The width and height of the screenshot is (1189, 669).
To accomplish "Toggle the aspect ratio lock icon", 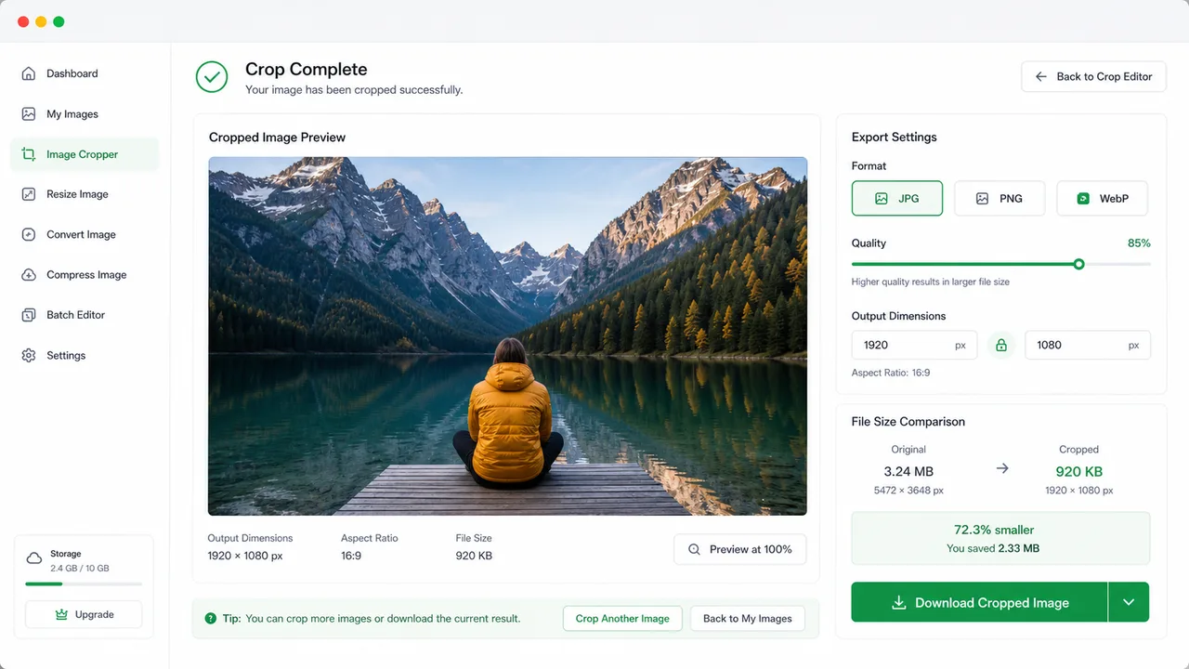I will [x=1001, y=345].
